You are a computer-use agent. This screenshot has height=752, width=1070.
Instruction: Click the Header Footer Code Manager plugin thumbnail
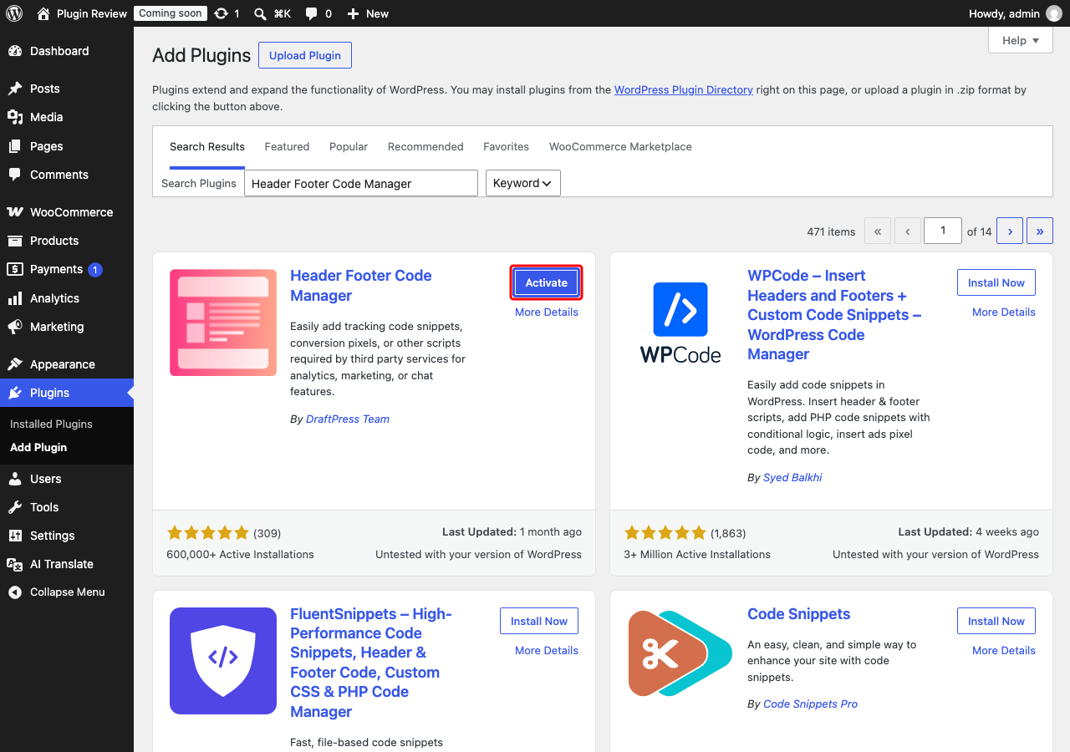pyautogui.click(x=223, y=323)
